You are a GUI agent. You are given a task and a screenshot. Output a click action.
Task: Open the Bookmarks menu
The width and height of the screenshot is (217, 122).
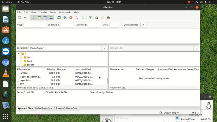click(65, 12)
